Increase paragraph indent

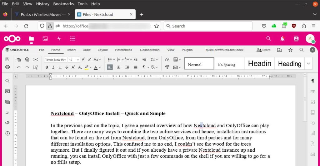[144, 60]
